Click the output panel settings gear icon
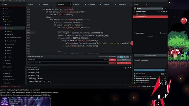189x106 pixels. (128, 68)
